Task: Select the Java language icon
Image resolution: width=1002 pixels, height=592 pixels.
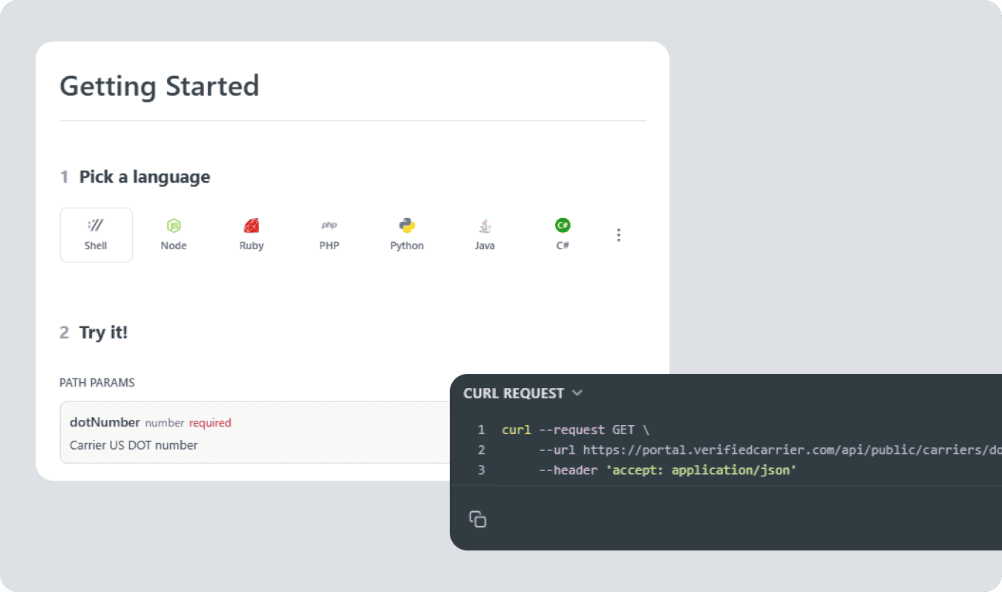Action: [x=485, y=234]
